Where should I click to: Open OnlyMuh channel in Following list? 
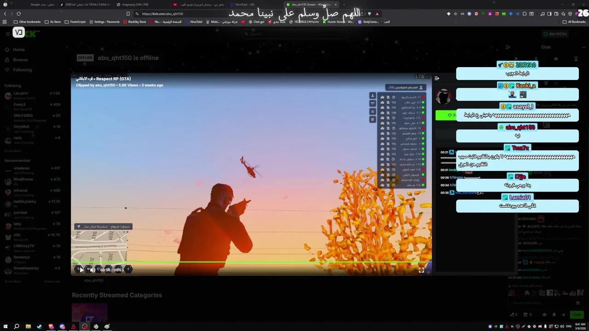(x=32, y=129)
